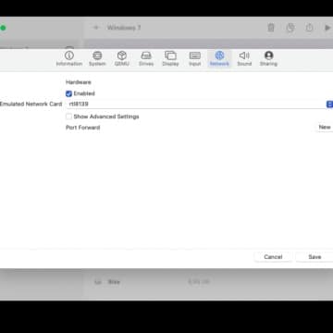
Task: Click the green window zoom button
Action: click(3, 28)
